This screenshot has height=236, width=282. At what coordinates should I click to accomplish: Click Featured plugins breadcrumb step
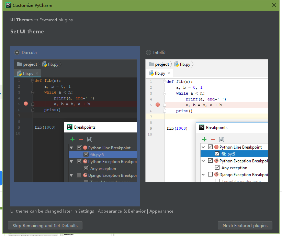pos(56,20)
